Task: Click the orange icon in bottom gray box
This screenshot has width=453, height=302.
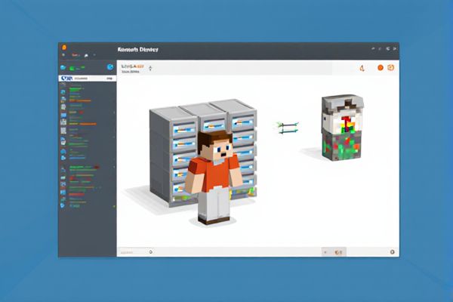Action: pos(338,252)
